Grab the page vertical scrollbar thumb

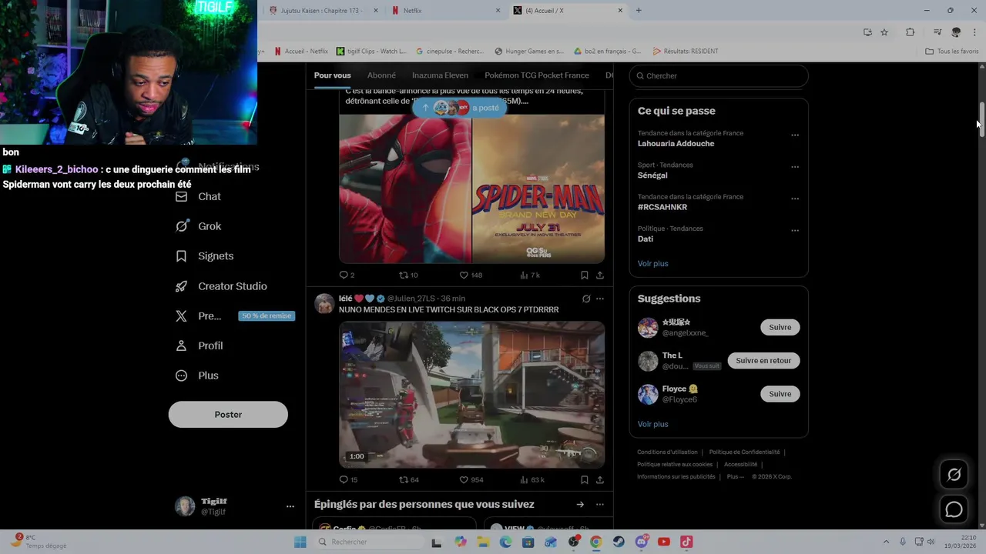[x=981, y=119]
